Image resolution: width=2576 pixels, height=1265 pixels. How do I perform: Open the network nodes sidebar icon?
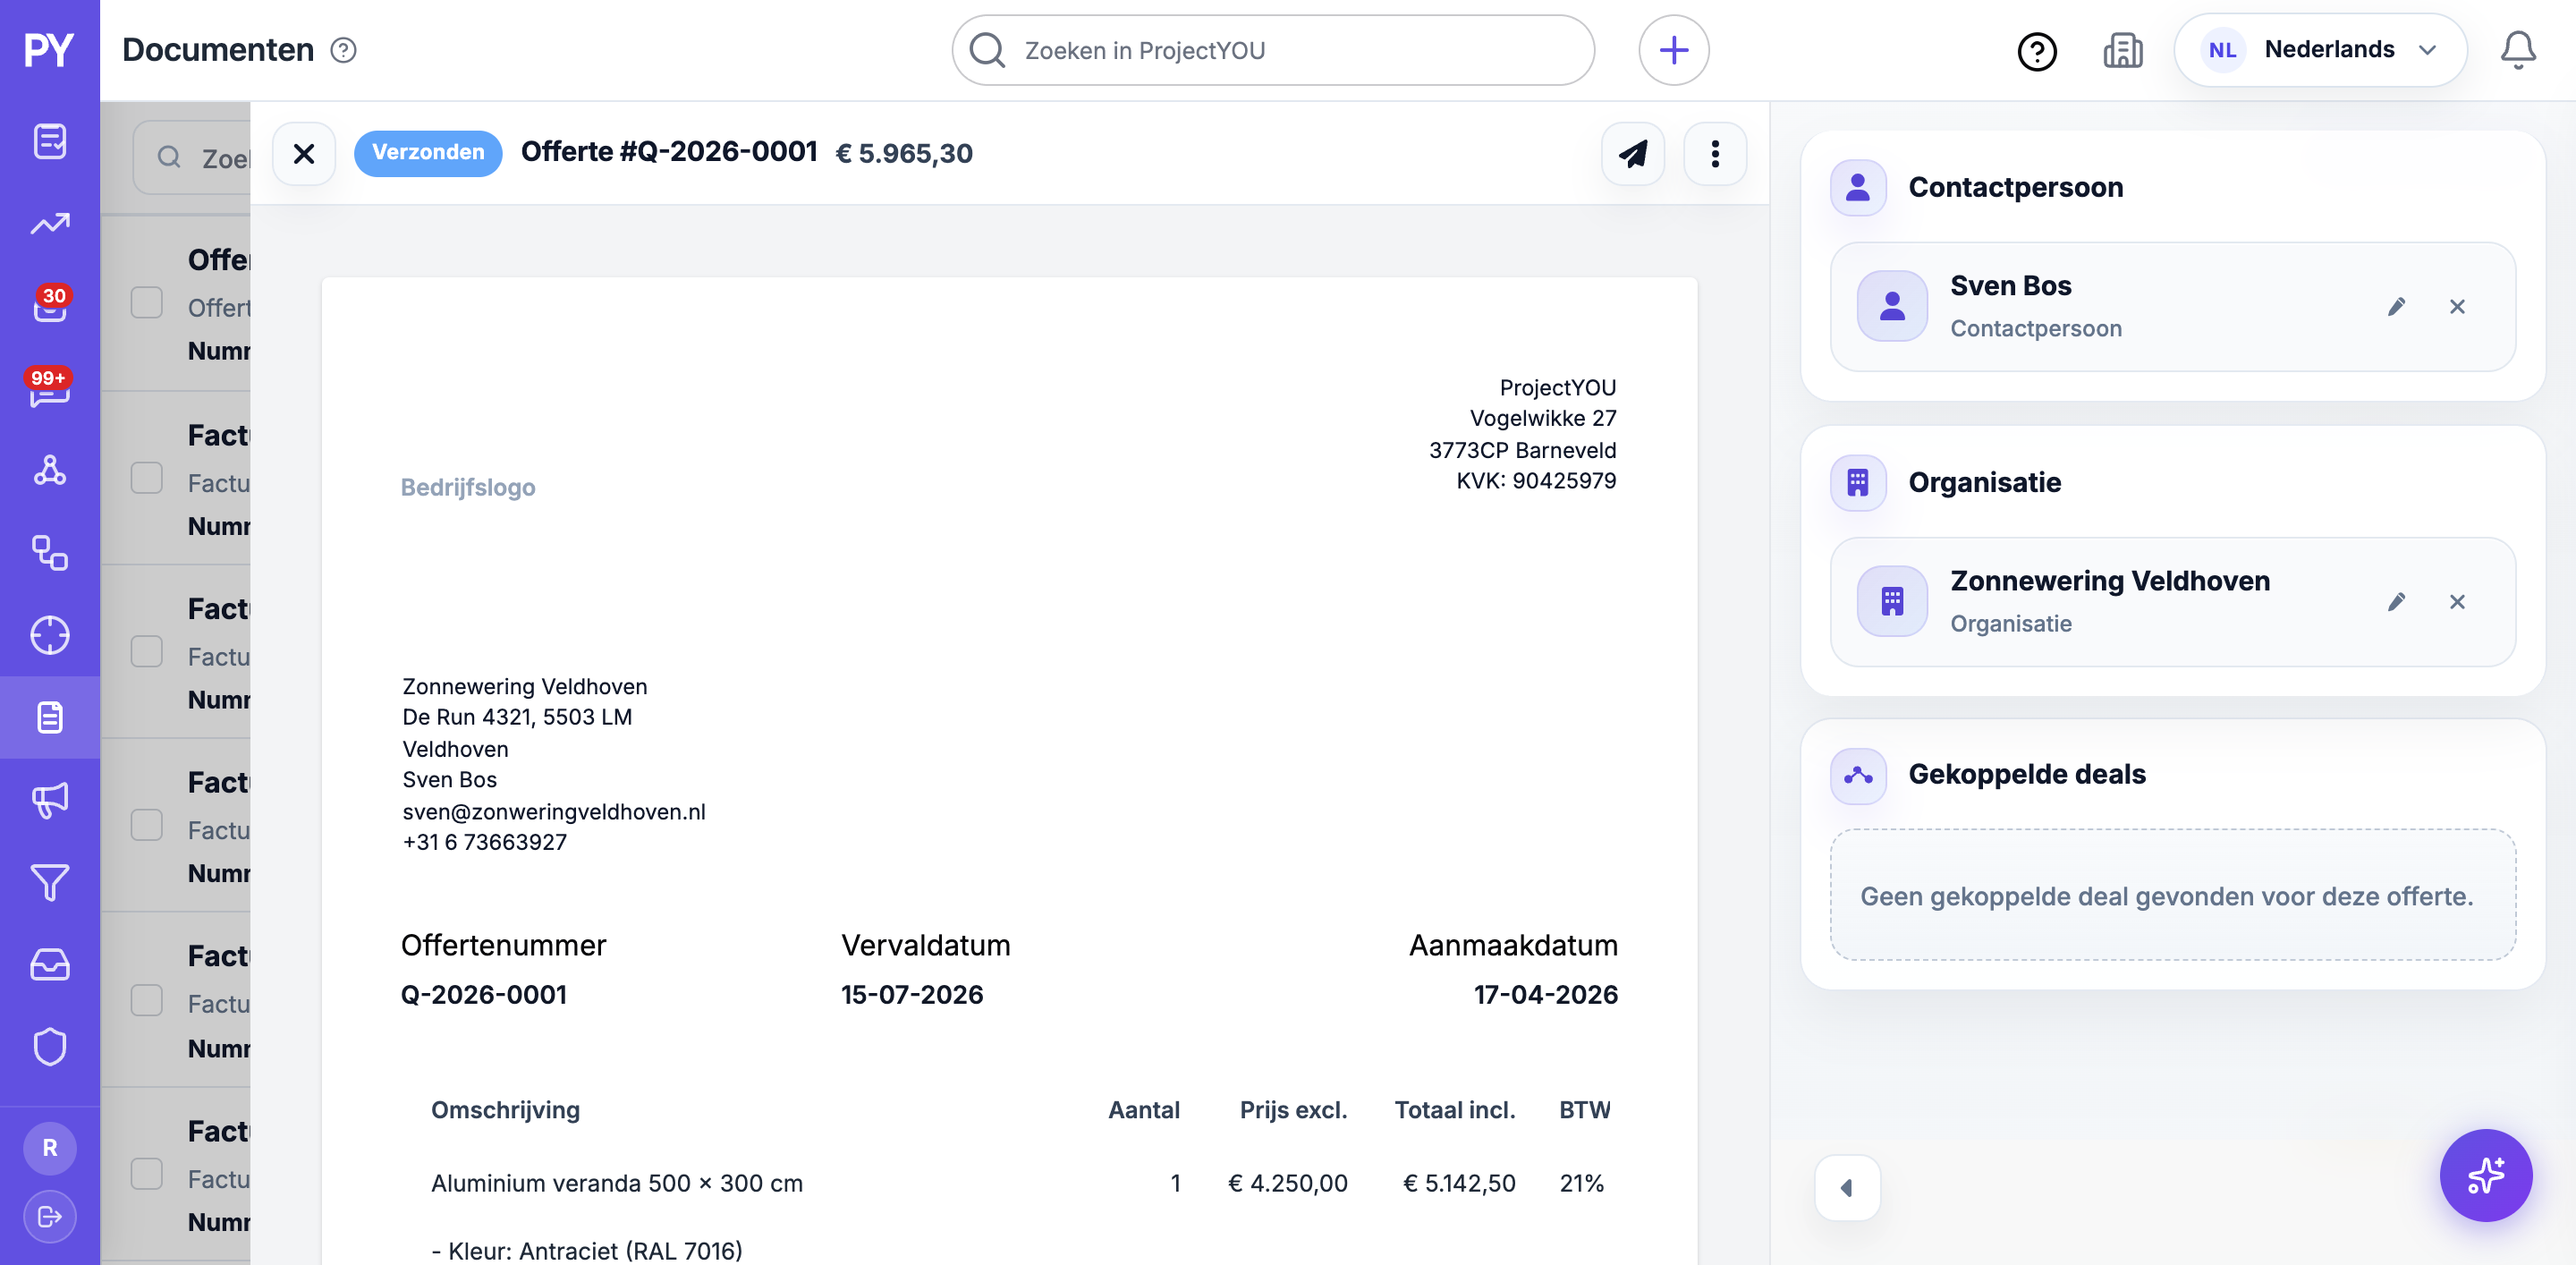tap(50, 470)
